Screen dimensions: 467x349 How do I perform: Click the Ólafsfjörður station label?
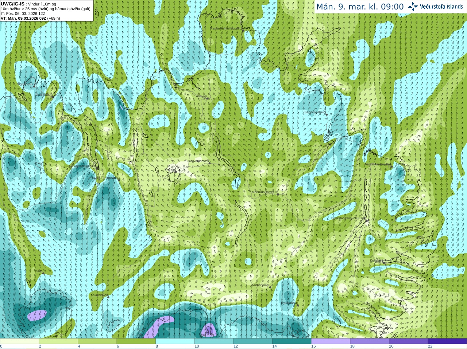pyautogui.click(x=43, y=95)
